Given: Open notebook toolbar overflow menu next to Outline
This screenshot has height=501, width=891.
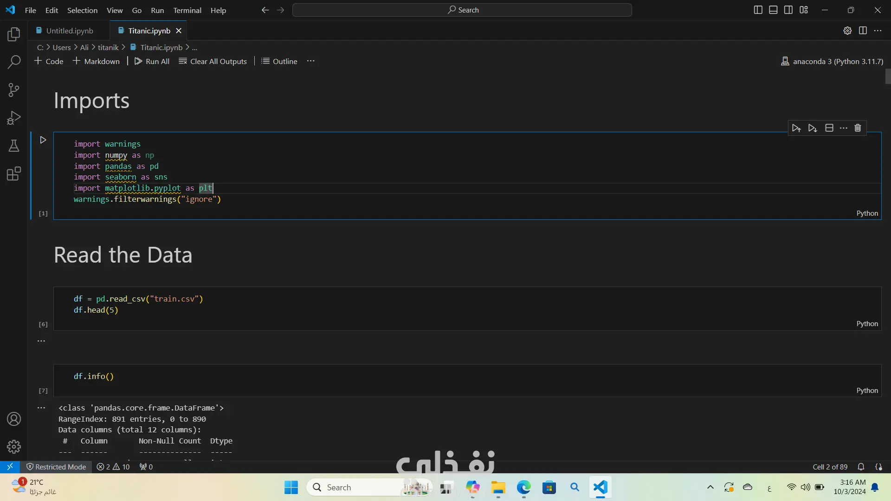Looking at the screenshot, I should point(310,61).
